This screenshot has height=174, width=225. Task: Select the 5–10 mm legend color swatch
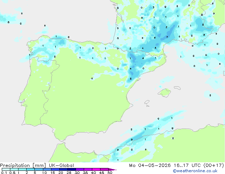click(x=39, y=169)
